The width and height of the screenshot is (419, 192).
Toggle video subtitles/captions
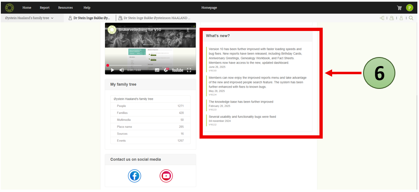point(157,70)
